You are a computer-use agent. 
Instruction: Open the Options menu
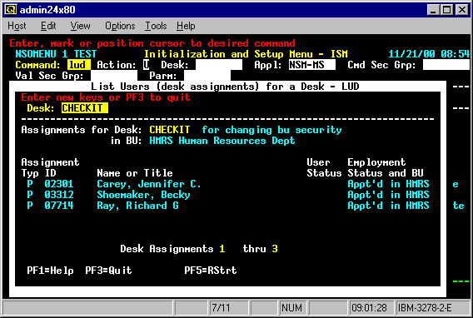pyautogui.click(x=120, y=26)
